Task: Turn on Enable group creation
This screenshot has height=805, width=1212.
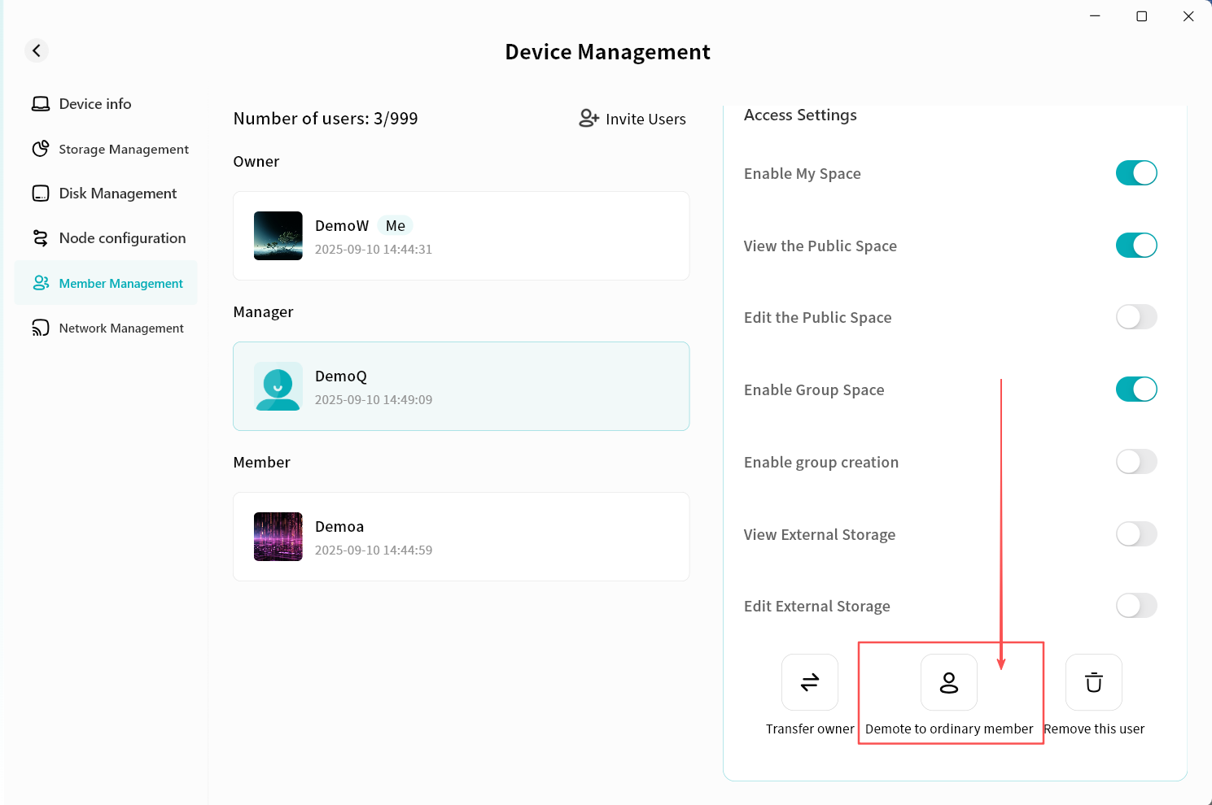Action: pos(1135,462)
